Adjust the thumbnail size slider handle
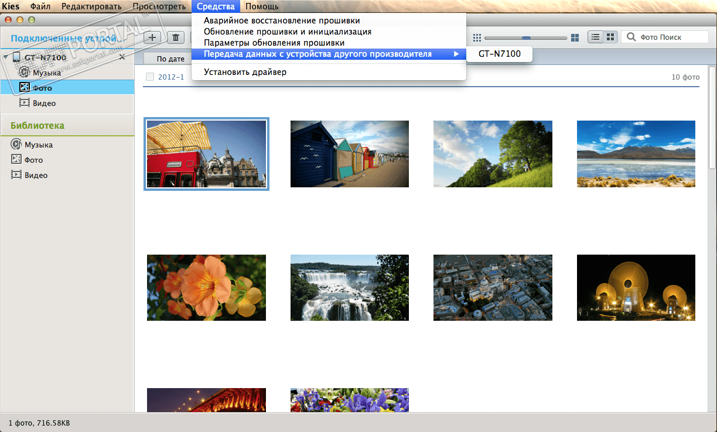This screenshot has width=717, height=432. click(526, 37)
